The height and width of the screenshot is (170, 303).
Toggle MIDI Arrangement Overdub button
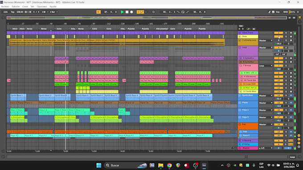tap(139, 12)
